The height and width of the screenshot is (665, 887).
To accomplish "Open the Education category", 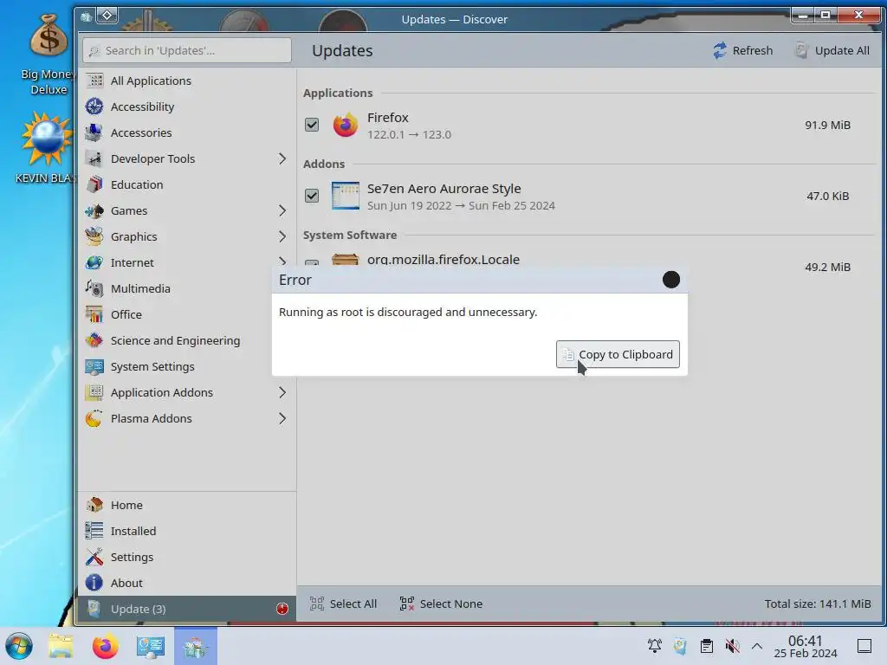I will 187,185.
